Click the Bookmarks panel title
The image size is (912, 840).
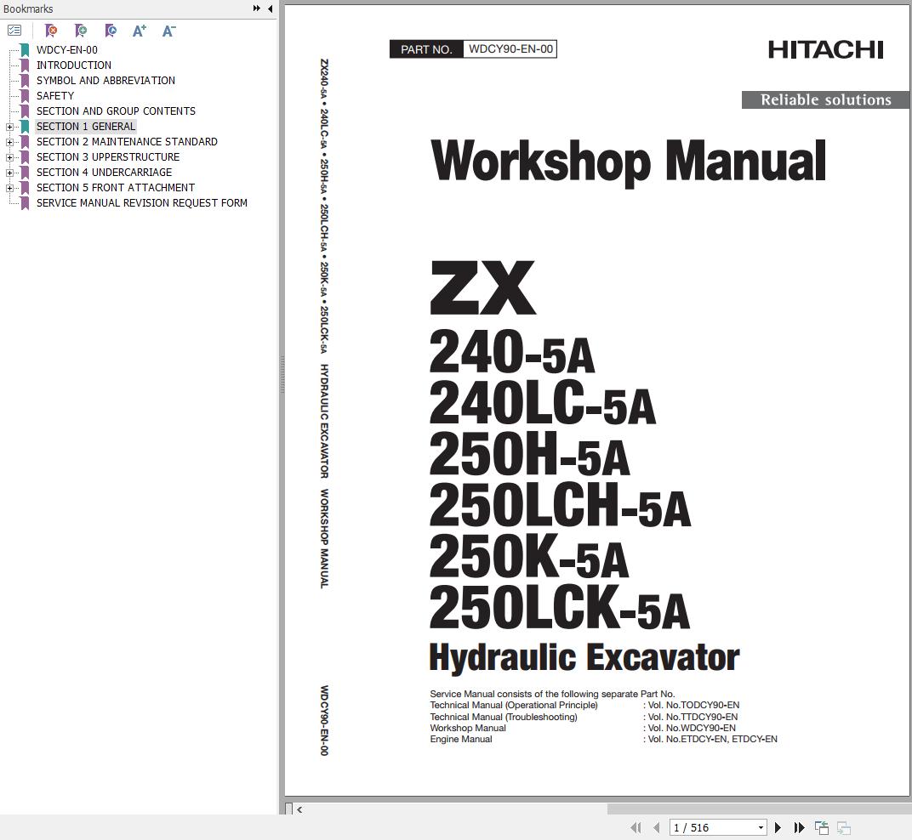[x=28, y=9]
